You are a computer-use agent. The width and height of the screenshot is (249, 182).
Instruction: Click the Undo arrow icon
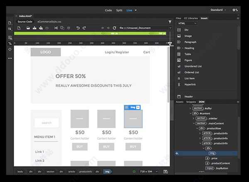pyautogui.click(x=78, y=28)
